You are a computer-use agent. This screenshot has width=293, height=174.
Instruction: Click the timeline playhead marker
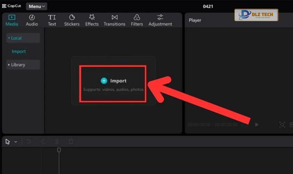point(59,150)
